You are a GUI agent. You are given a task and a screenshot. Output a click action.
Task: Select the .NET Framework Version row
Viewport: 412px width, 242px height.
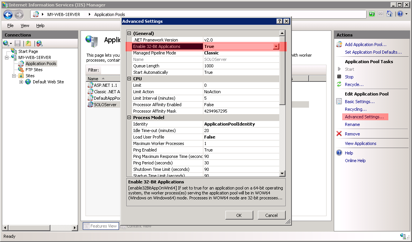click(x=206, y=40)
